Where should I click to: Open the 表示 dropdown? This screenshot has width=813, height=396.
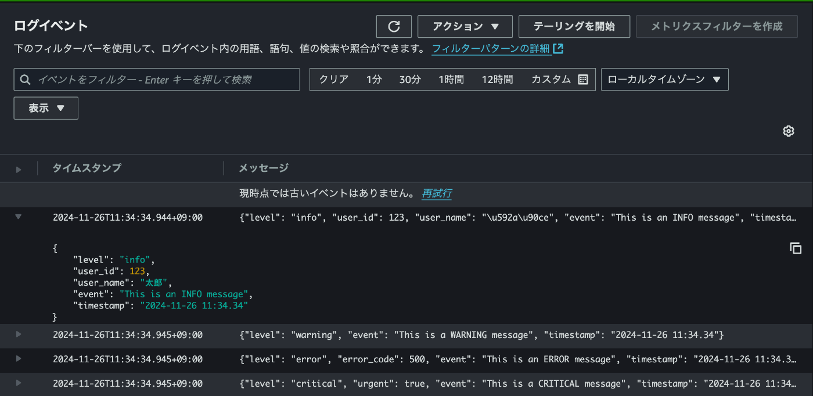[x=46, y=108]
